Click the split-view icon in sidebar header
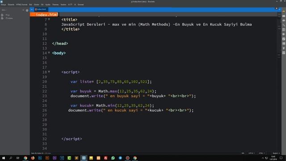The image size is (286, 161). [23, 10]
